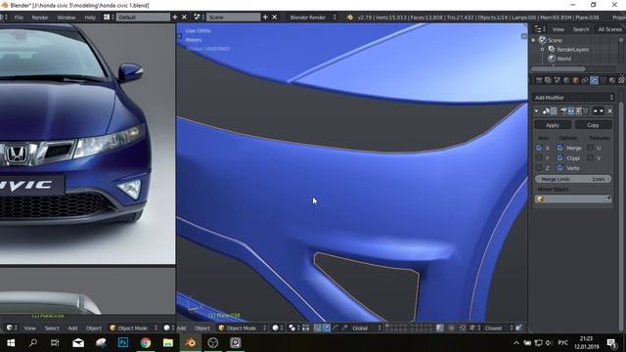The height and width of the screenshot is (352, 626).
Task: Click the Default screen layout name field
Action: pos(143,18)
